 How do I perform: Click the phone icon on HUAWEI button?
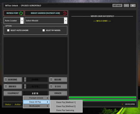6,86
